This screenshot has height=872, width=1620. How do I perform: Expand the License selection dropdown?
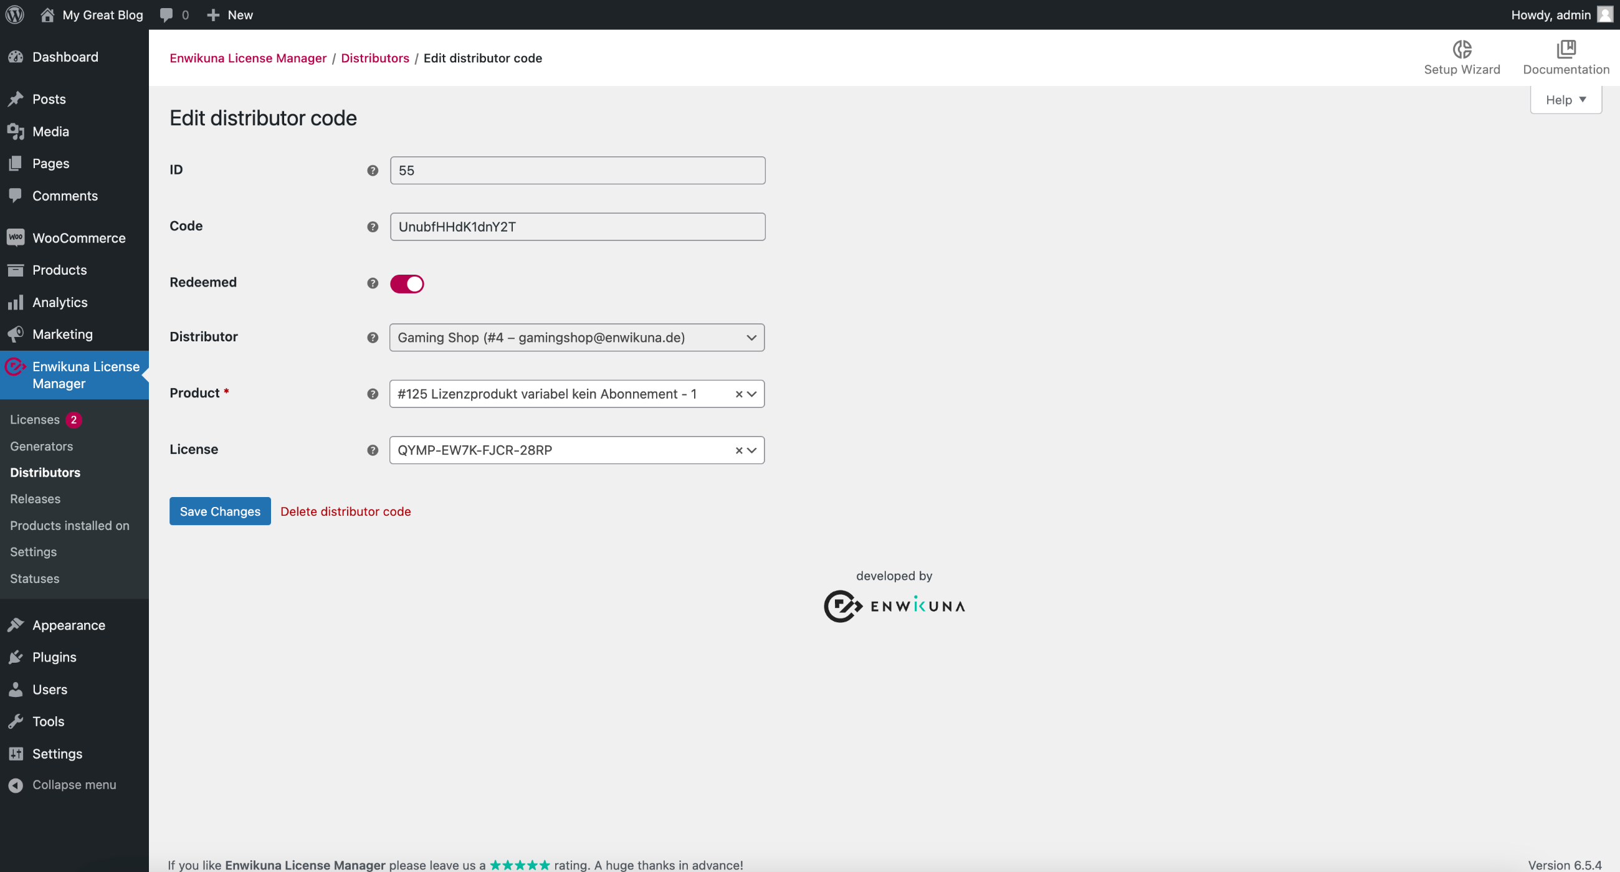click(x=751, y=450)
